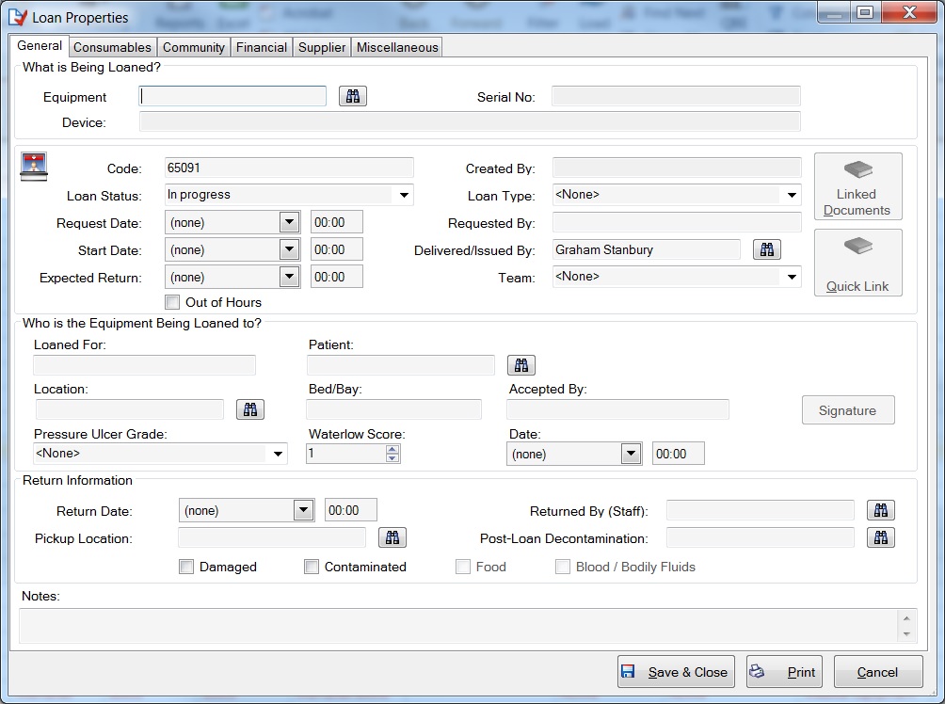Check the Food contamination box
This screenshot has width=945, height=704.
pyautogui.click(x=463, y=567)
